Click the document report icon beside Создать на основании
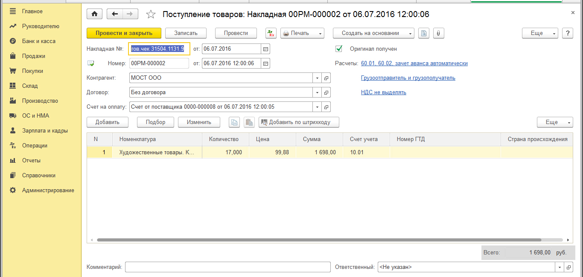The height and width of the screenshot is (277, 583). (423, 33)
